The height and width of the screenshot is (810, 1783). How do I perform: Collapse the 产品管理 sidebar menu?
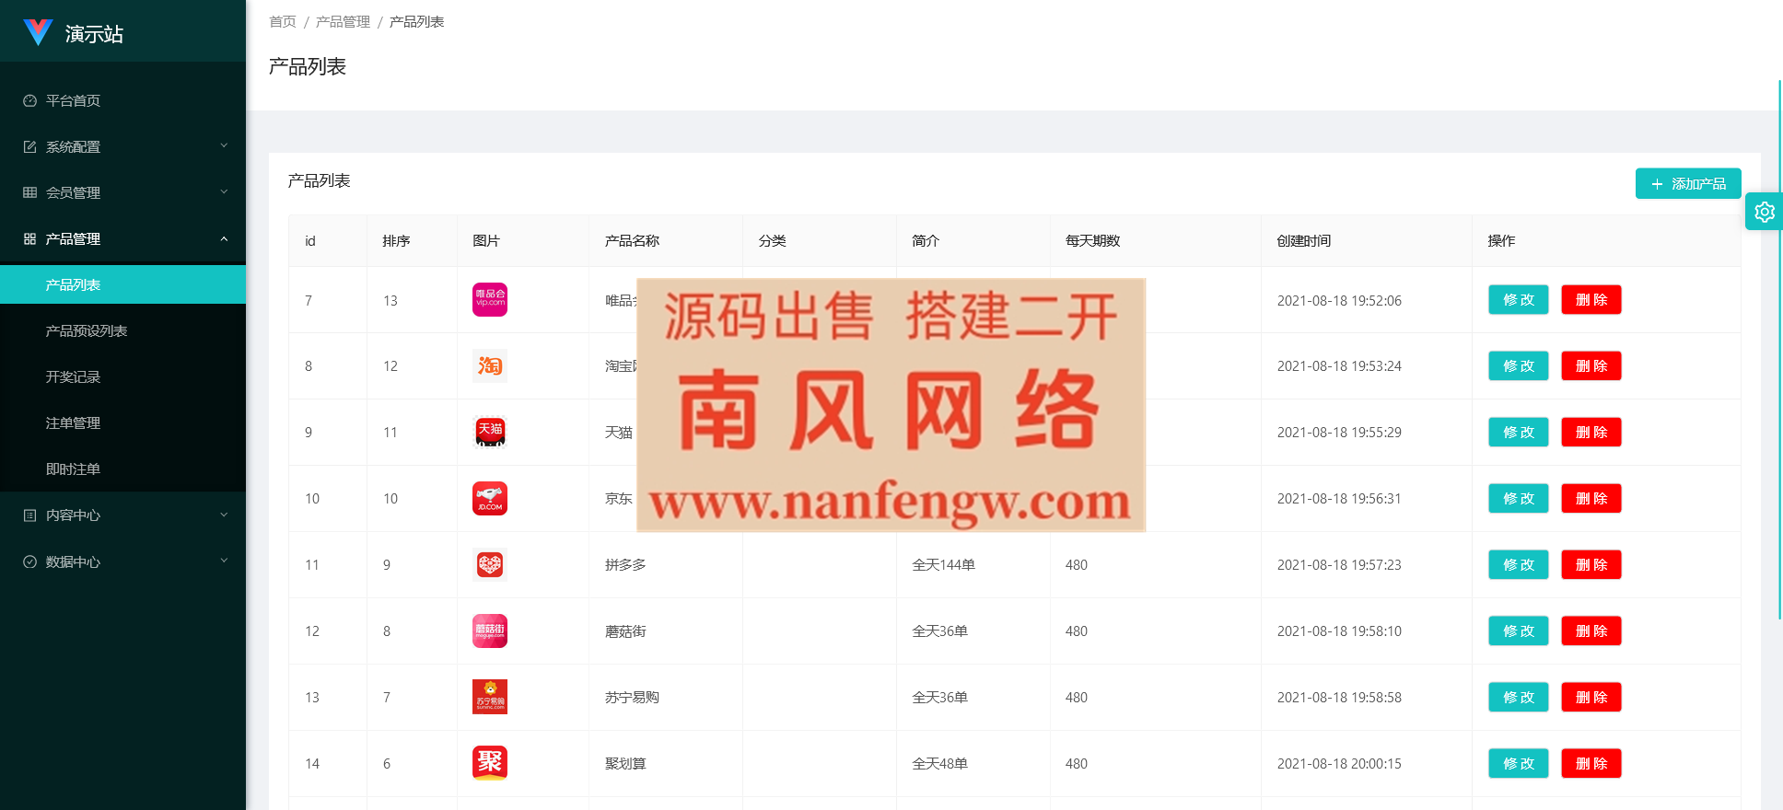tap(122, 238)
